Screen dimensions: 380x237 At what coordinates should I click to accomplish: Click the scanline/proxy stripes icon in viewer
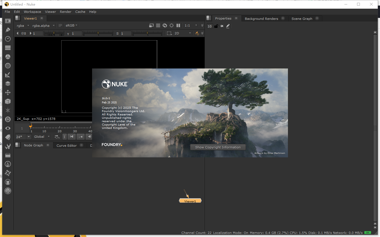pyautogui.click(x=158, y=25)
